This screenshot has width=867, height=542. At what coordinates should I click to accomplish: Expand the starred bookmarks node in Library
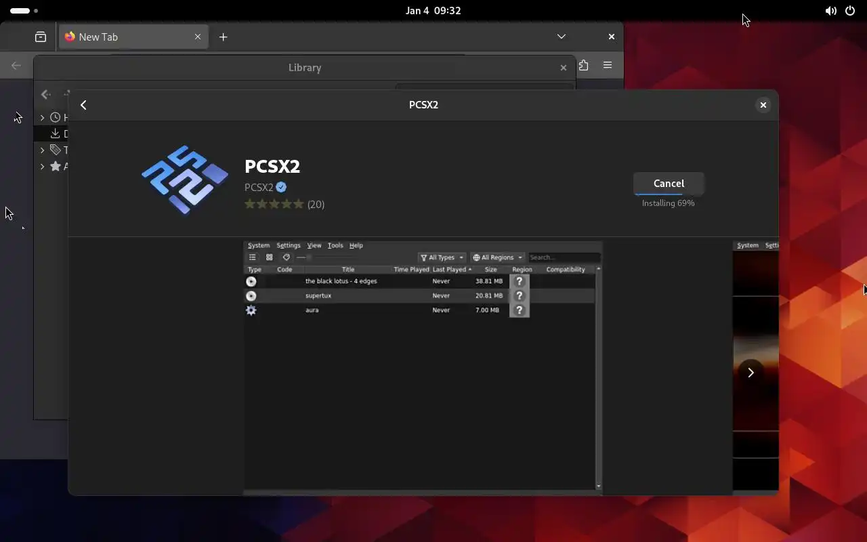pos(42,166)
